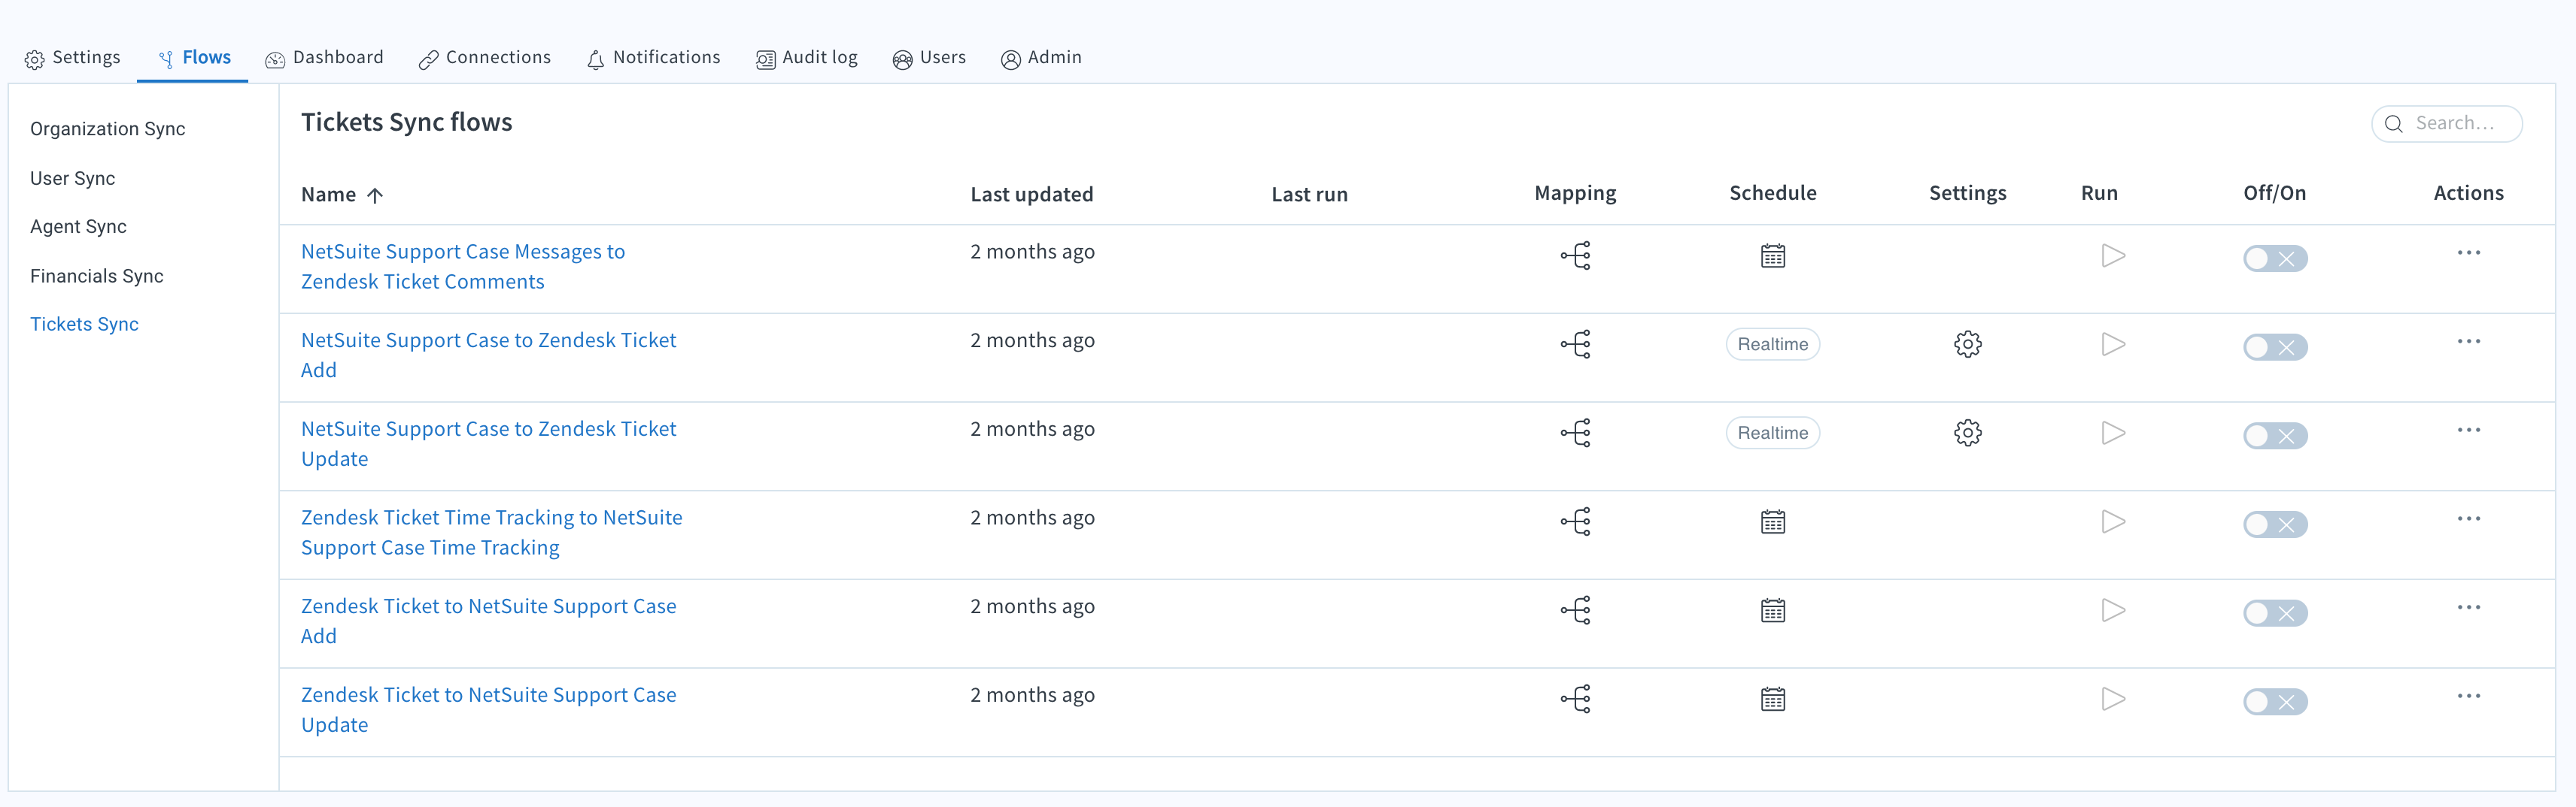Enable NetSuite Support Case to Zendesk Ticket Add flow
The image size is (2576, 807).
pyautogui.click(x=2275, y=348)
